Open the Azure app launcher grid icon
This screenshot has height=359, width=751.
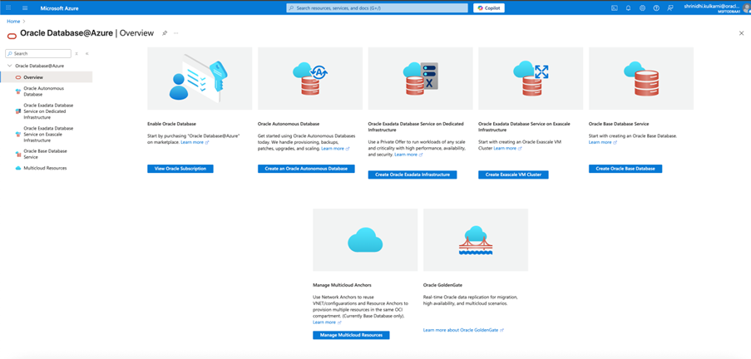pyautogui.click(x=8, y=8)
